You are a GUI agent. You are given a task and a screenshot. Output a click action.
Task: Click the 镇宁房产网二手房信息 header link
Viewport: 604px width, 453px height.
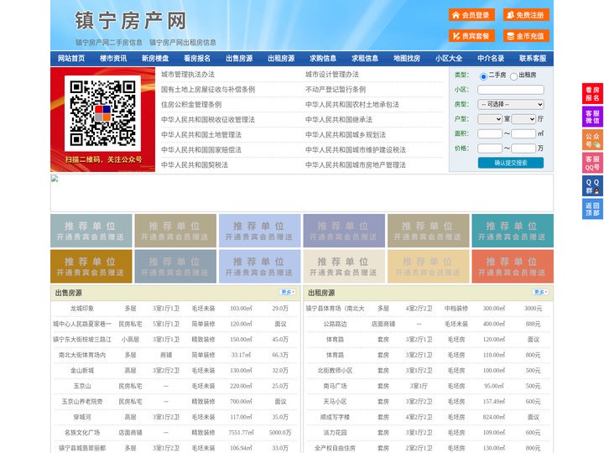pos(109,43)
